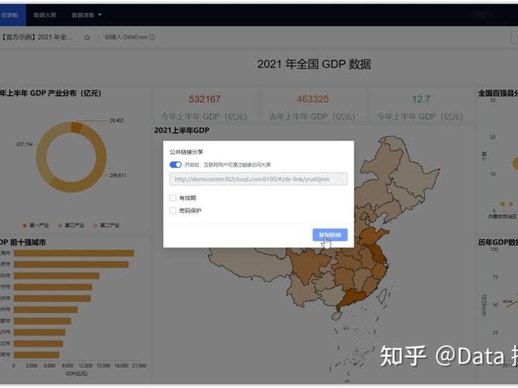Open the 数据准备 dropdown menu
This screenshot has width=518, height=388.
tap(87, 15)
